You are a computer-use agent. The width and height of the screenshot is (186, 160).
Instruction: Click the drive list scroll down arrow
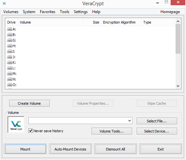pos(178,86)
